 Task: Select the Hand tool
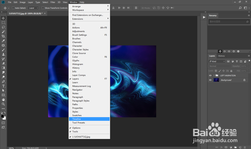(x=3, y=100)
